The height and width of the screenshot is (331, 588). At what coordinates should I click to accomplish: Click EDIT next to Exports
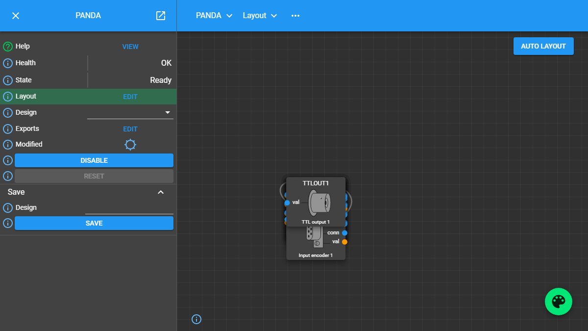130,129
